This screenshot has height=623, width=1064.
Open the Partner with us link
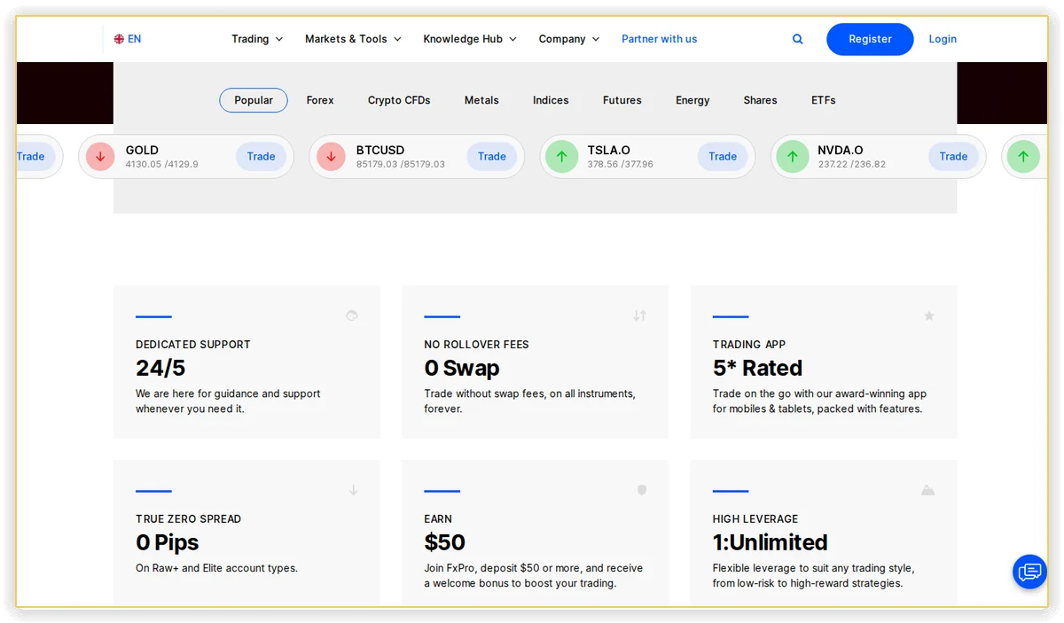coord(660,39)
